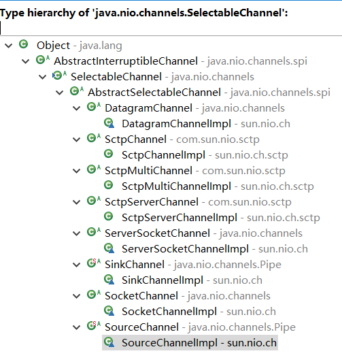The image size is (342, 362).
Task: Select 'SourceChannel - java.nio.channels.Pipe' text
Action: coord(200,327)
